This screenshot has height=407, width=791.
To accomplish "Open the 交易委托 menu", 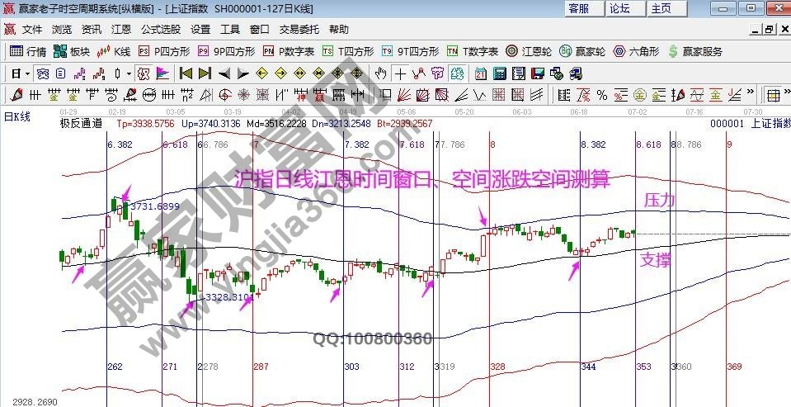I will click(299, 29).
